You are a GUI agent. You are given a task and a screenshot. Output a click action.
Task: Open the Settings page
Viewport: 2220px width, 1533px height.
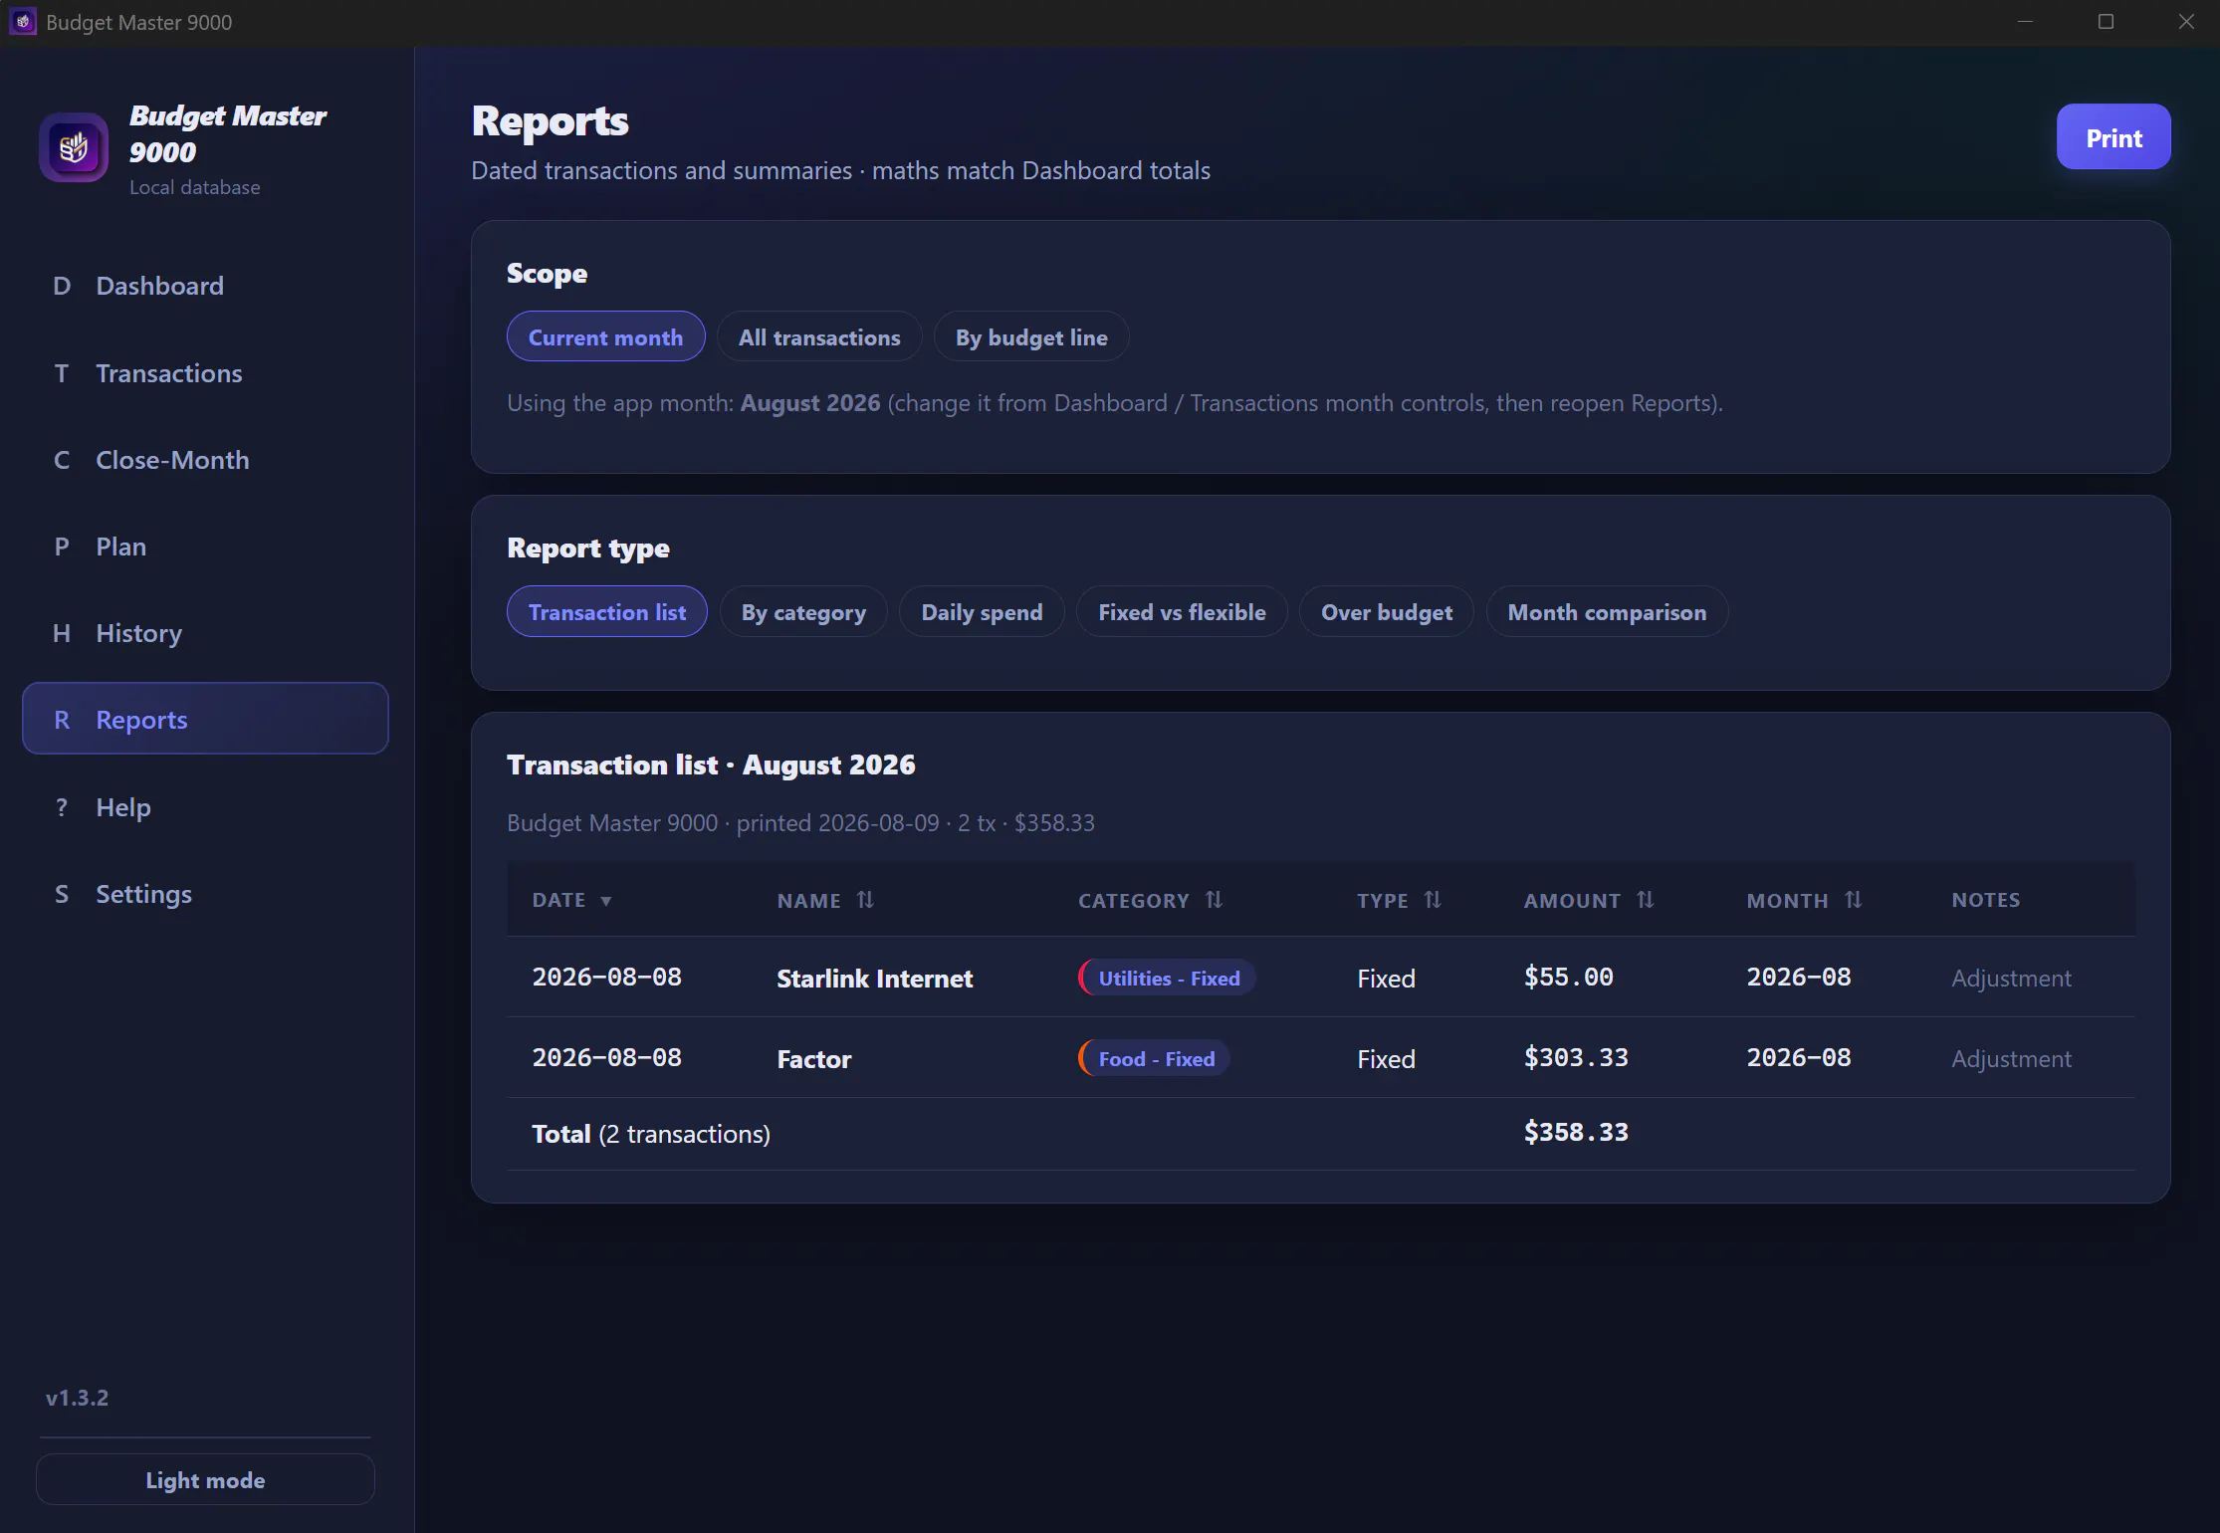point(205,894)
